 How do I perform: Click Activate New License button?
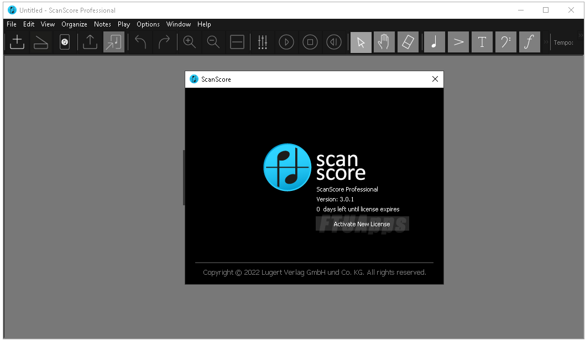click(x=362, y=224)
